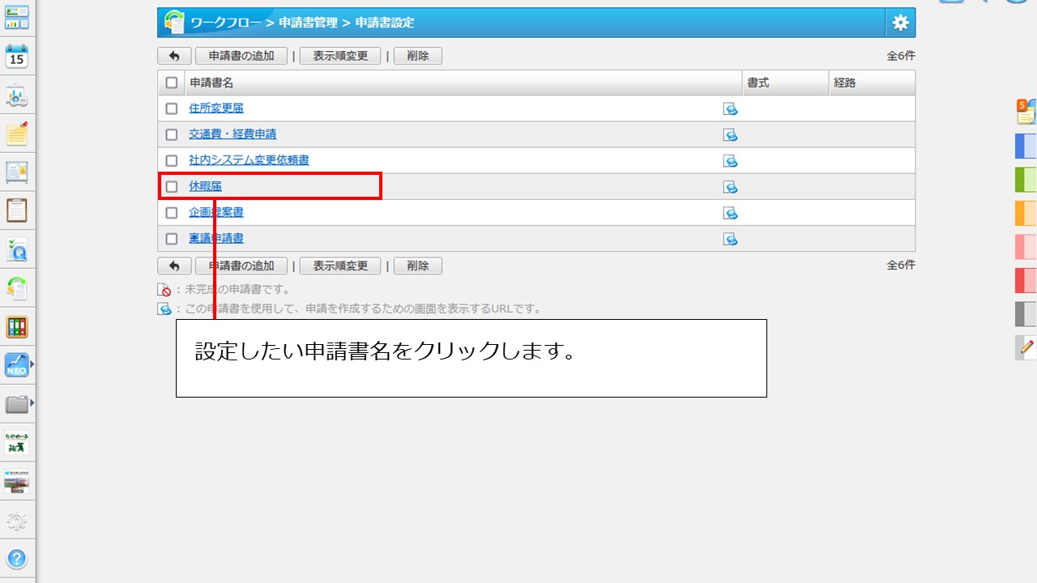Viewport: 1037px width, 583px height.
Task: Check the box for 企画提案書
Action: click(x=171, y=212)
